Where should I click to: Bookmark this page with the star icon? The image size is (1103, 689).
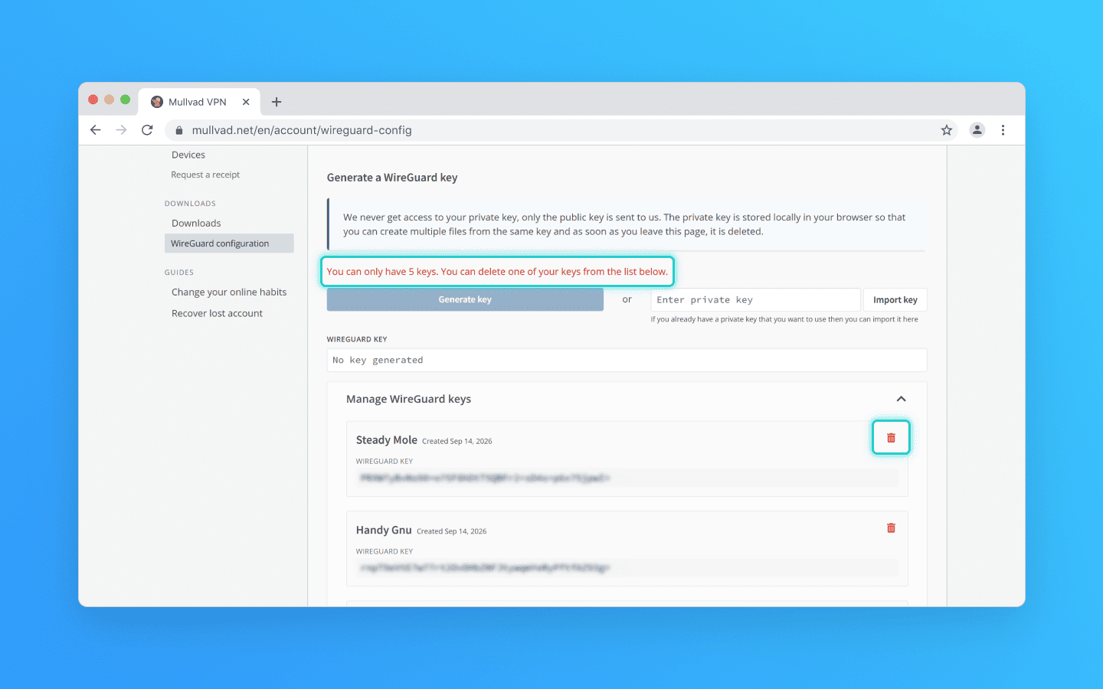(x=947, y=130)
